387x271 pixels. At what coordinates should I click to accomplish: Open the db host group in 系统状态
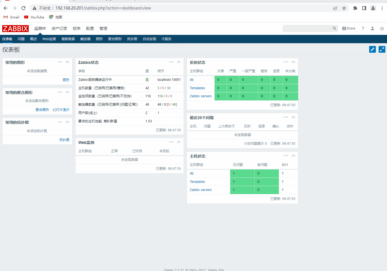[x=191, y=79]
